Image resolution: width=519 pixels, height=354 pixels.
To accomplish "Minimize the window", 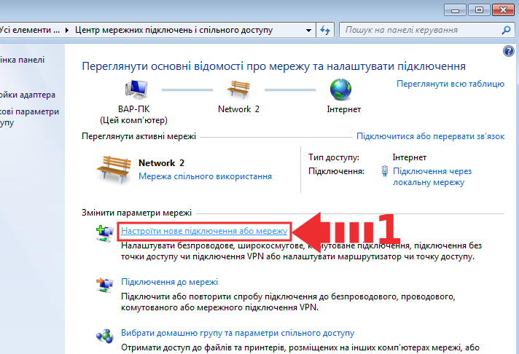I will [455, 10].
